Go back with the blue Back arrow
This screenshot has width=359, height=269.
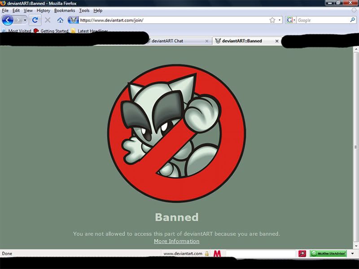[x=8, y=20]
